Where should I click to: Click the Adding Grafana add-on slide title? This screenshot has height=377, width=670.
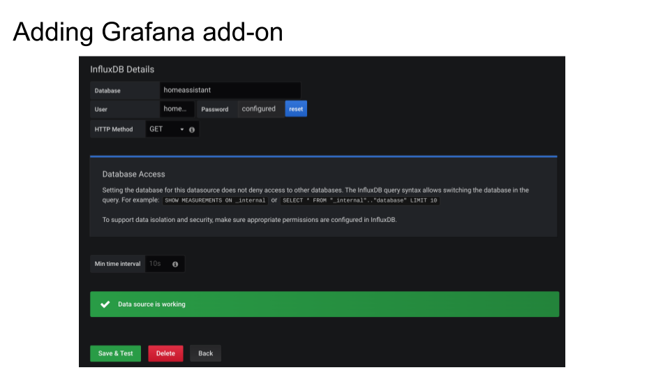148,32
